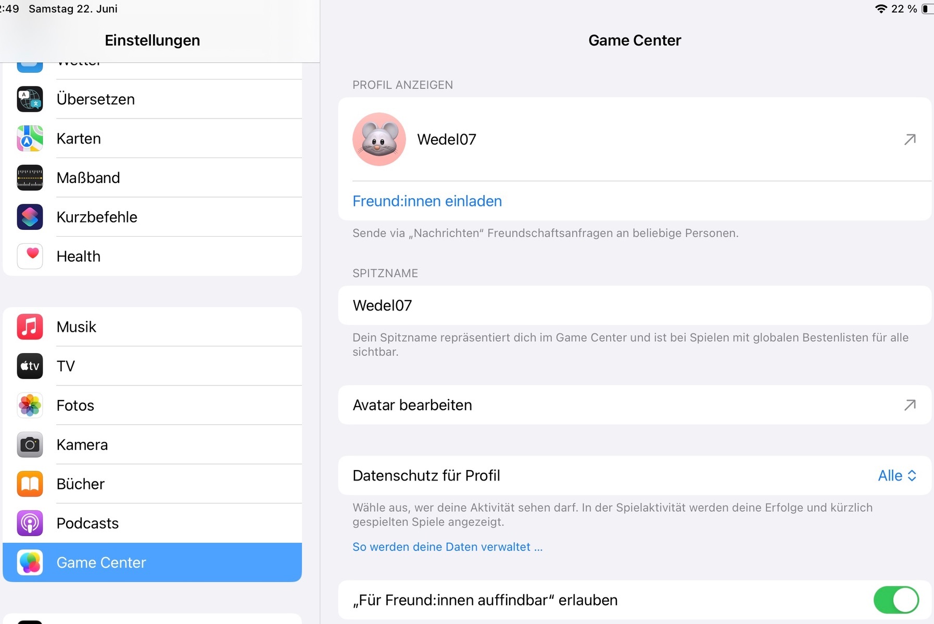This screenshot has width=934, height=624.
Task: Tap the Karten maps icon
Action: coord(30,139)
